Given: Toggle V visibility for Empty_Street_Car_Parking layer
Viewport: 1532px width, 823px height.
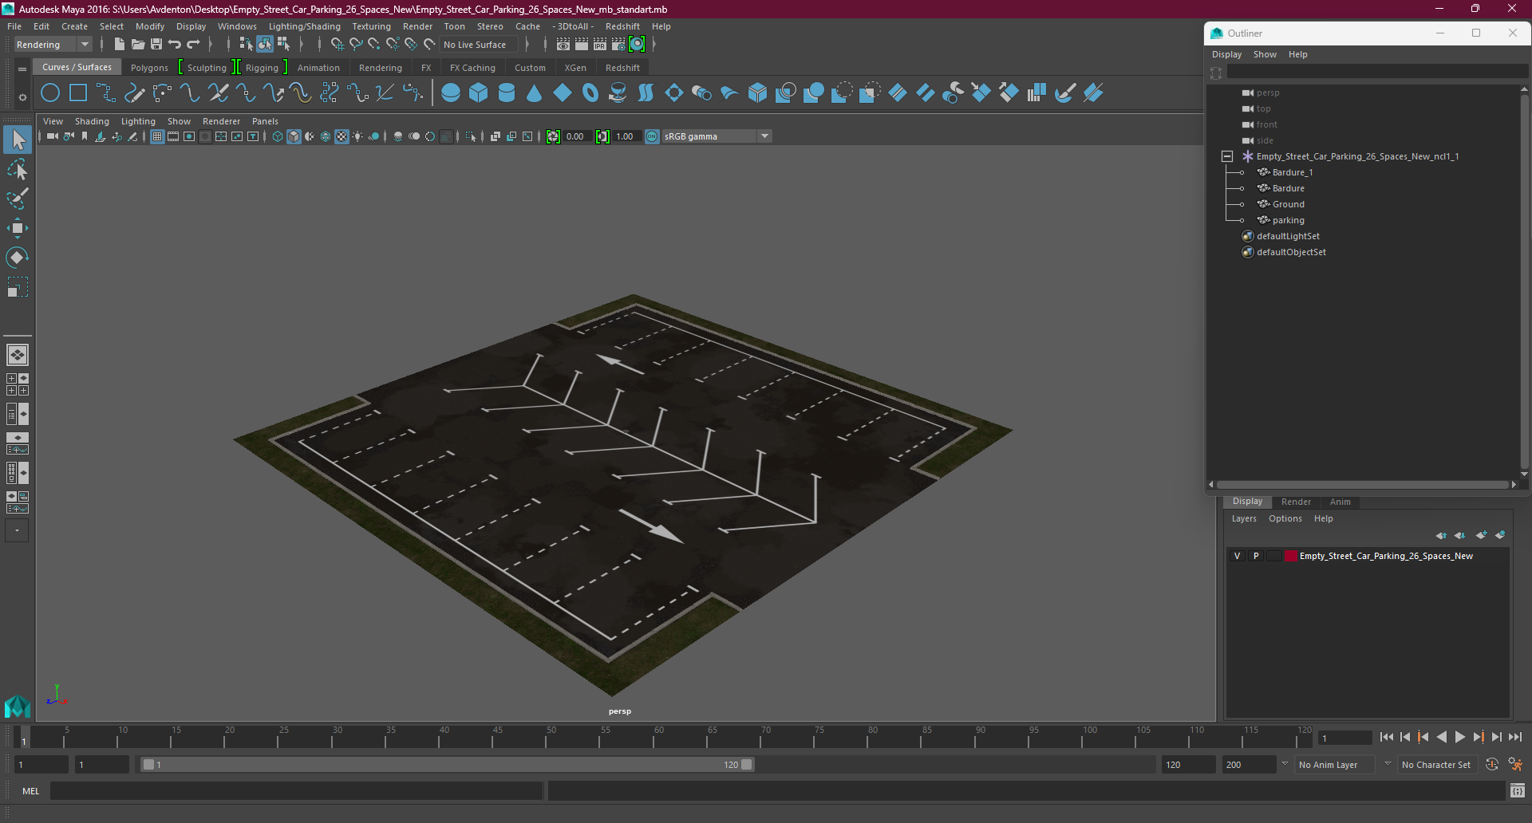Looking at the screenshot, I should click(1238, 557).
